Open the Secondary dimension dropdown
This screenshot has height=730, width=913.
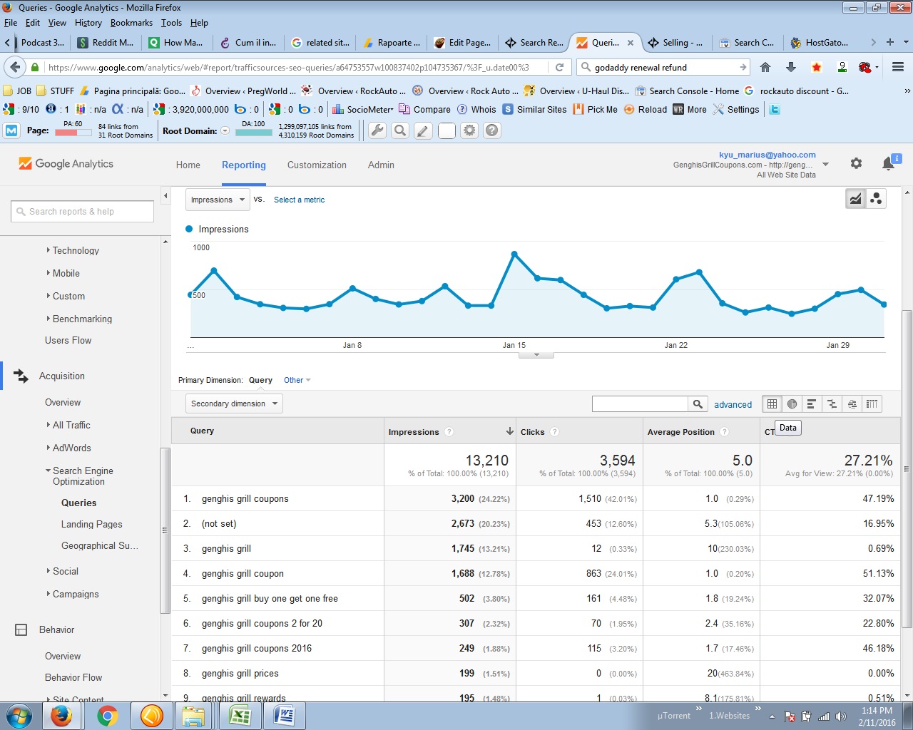pyautogui.click(x=234, y=403)
